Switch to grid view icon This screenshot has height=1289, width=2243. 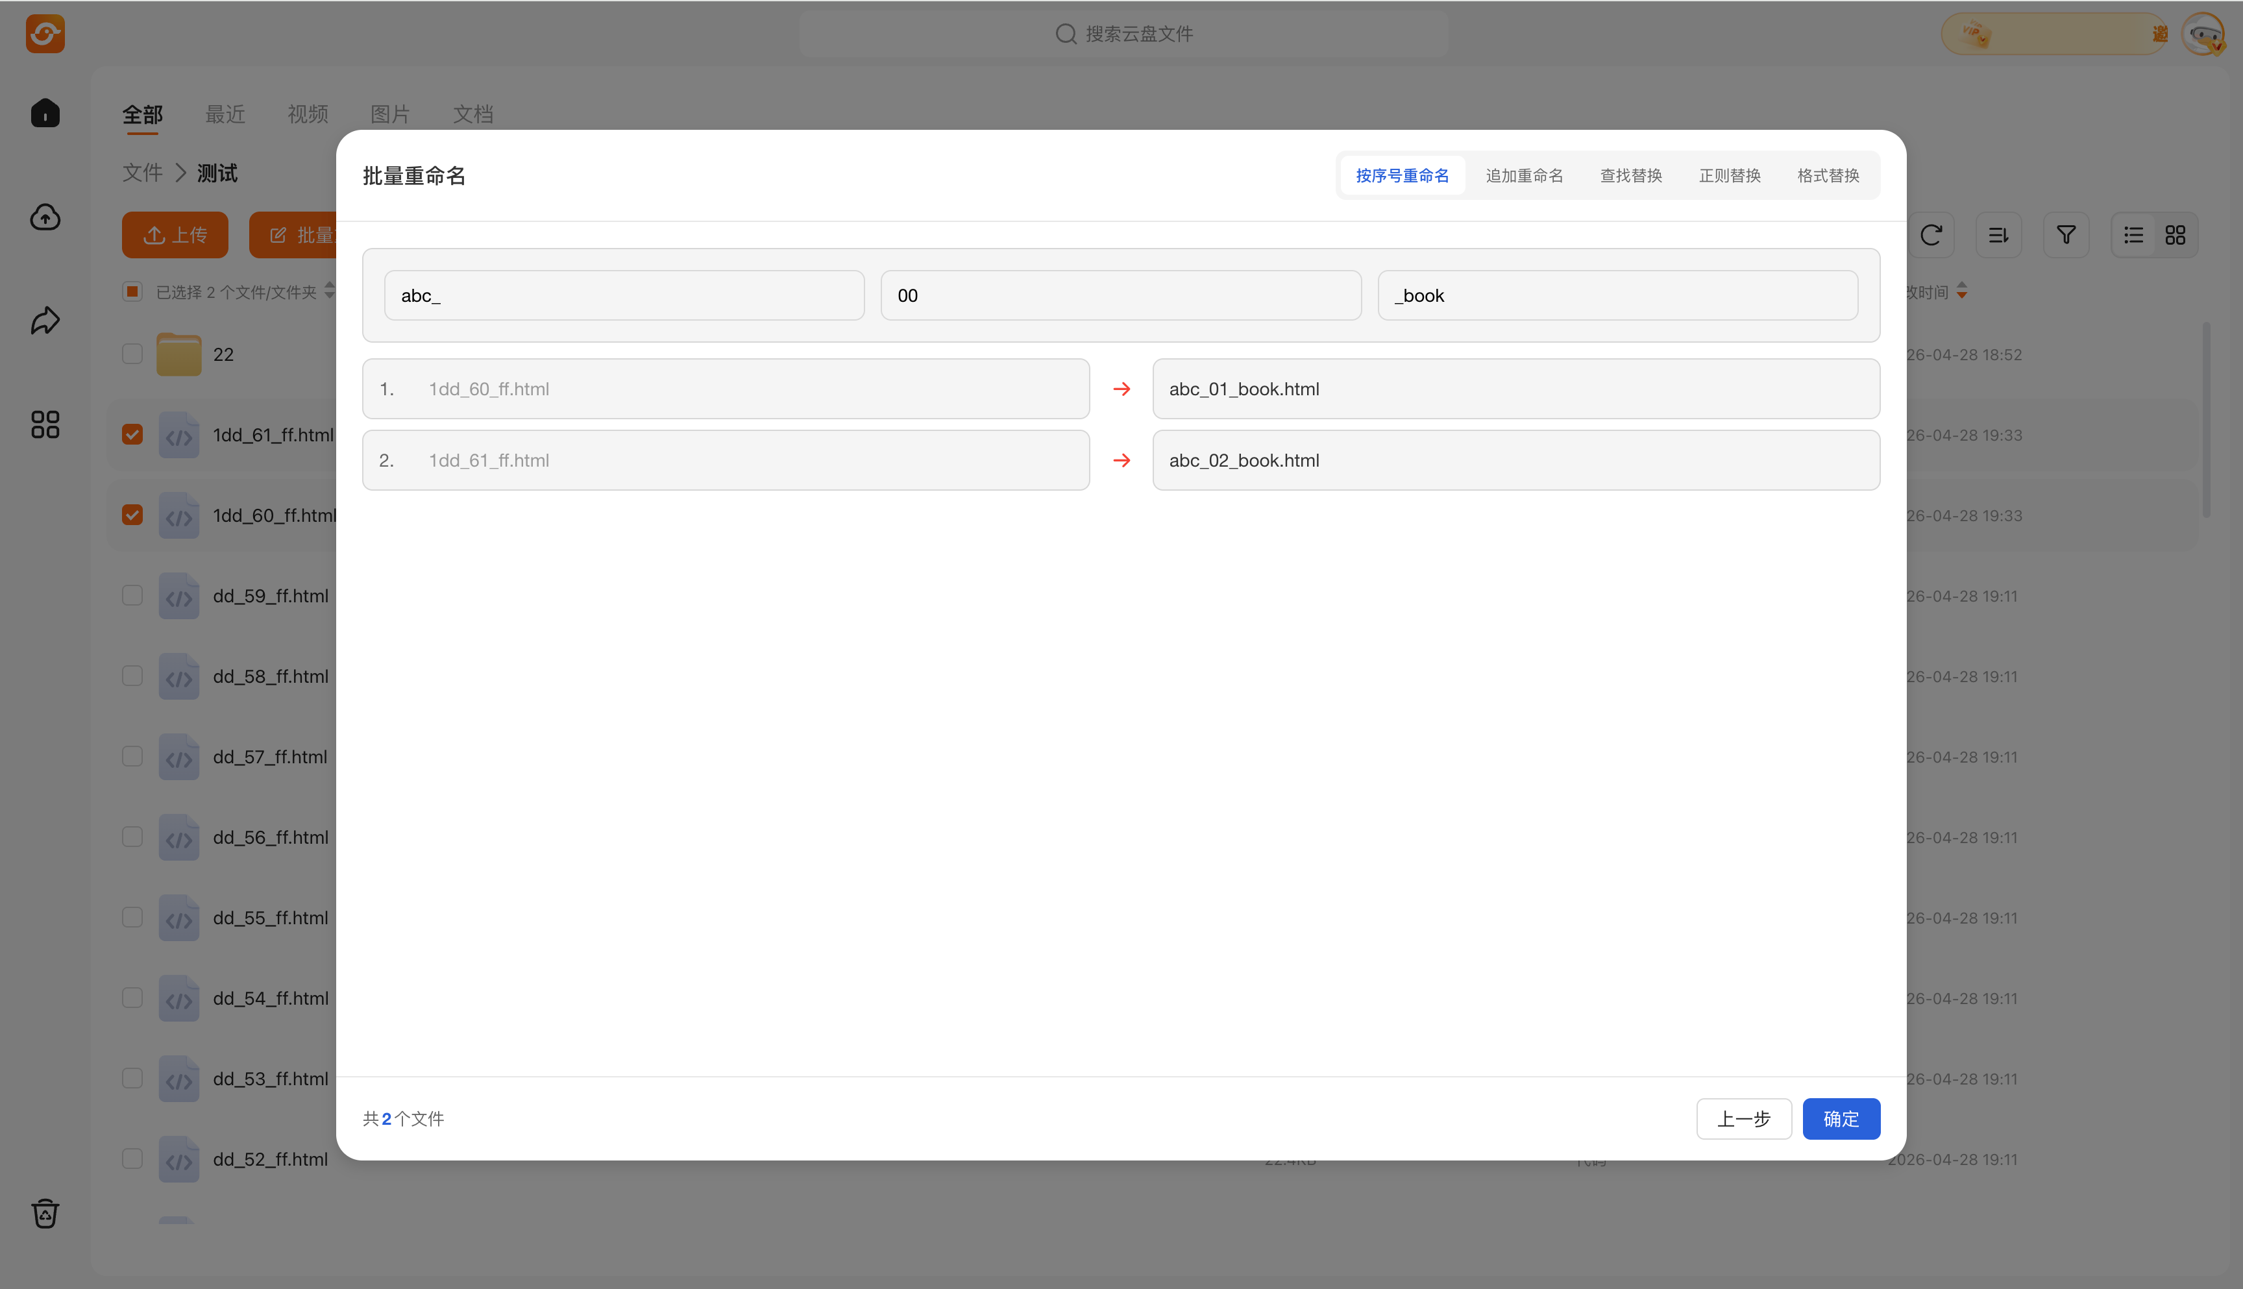pyautogui.click(x=2175, y=234)
